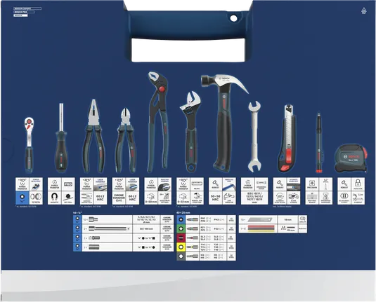
Task: Click the spanner sizes list tile
Action: click(254, 198)
